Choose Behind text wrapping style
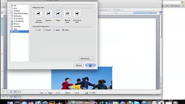The height and width of the screenshot is (104, 185). pyautogui.click(x=67, y=14)
